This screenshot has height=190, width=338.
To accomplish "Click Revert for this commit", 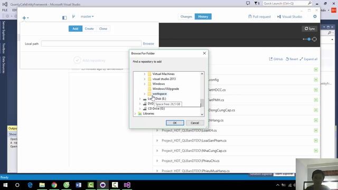I will tap(292, 59).
